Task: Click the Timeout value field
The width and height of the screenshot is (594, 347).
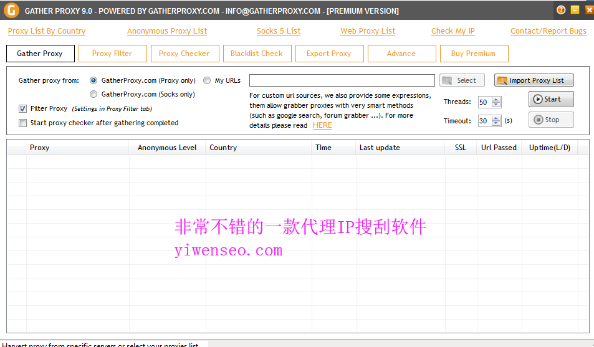Action: [x=484, y=121]
